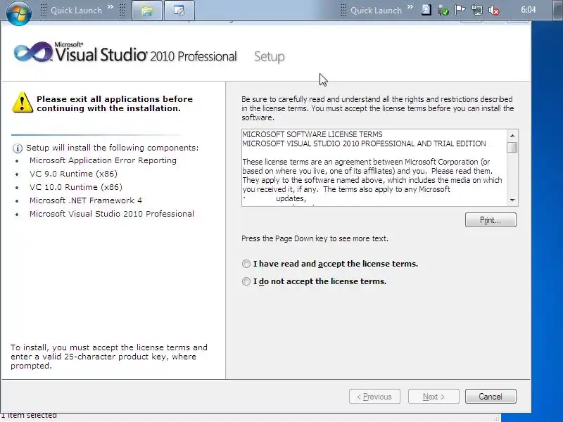Click the yellow warning triangle icon
The image size is (563, 422).
click(x=23, y=103)
